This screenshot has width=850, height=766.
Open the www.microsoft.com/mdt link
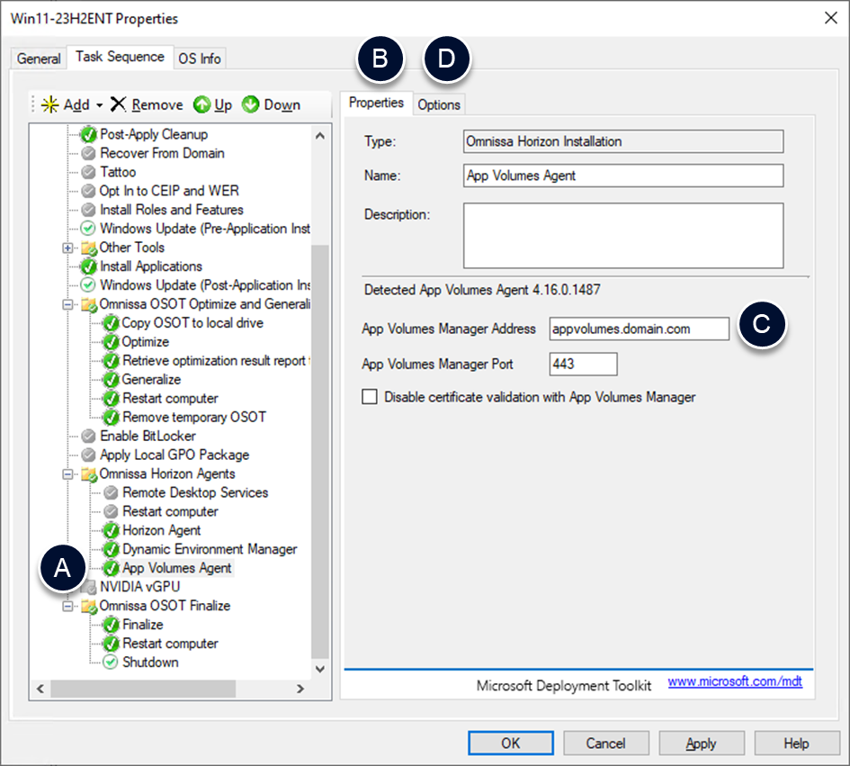(x=735, y=682)
